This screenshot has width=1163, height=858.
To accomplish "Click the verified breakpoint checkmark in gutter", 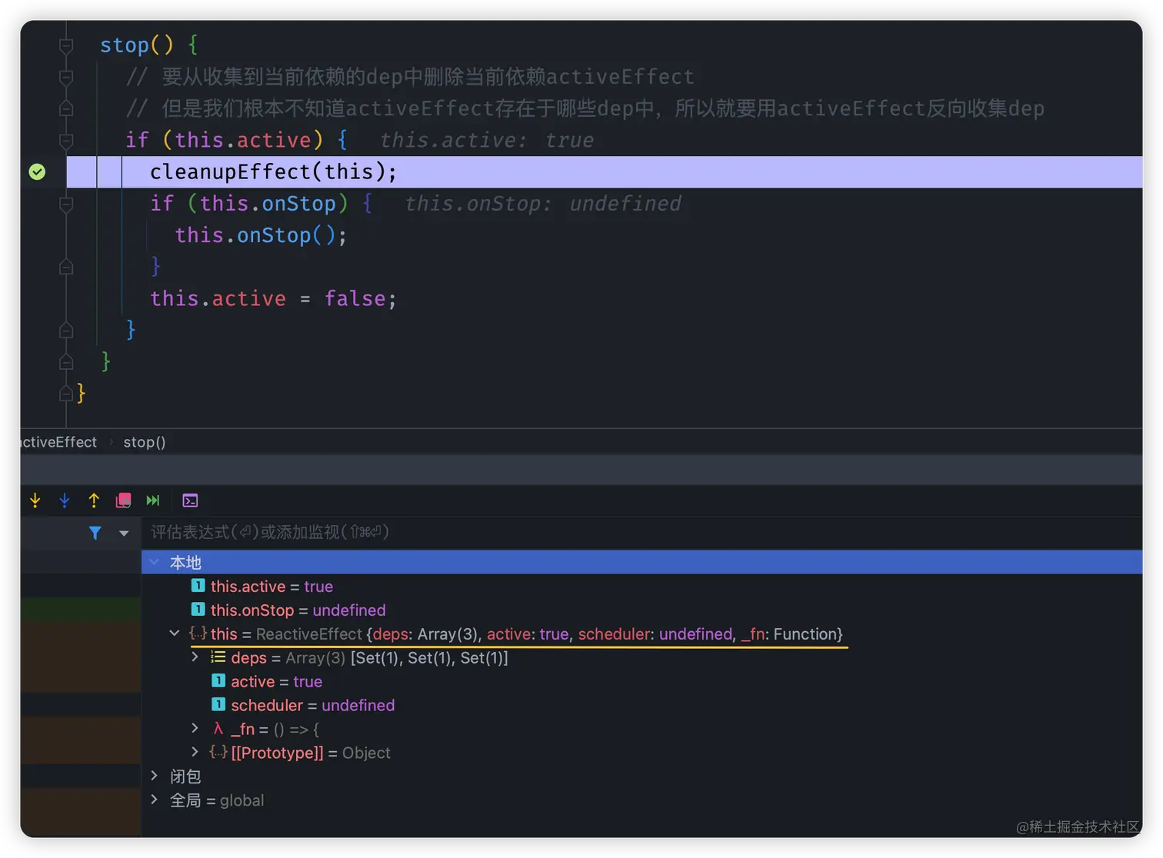I will tap(36, 171).
